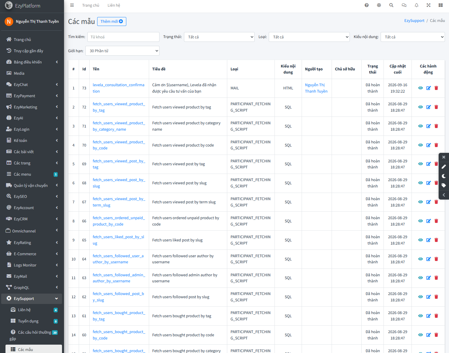Open Tuyển dụng in the sidebar
The width and height of the screenshot is (449, 353).
(x=34, y=321)
